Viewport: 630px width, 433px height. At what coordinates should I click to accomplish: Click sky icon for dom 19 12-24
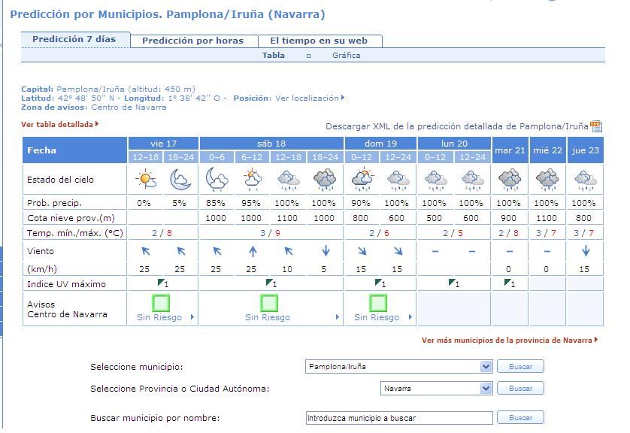tap(398, 180)
